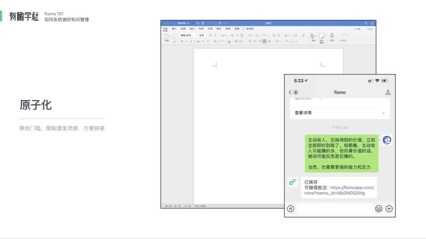This screenshot has height=239, width=426.
Task: Switch to the 插入 ribbon tab
Action: point(174,29)
